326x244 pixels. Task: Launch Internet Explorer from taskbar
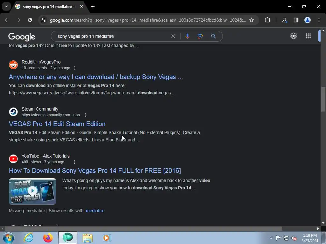point(28,238)
